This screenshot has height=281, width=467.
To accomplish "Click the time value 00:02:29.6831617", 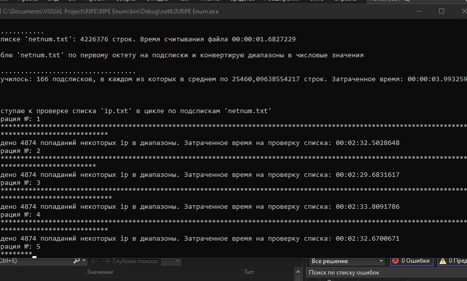I will tap(368, 175).
